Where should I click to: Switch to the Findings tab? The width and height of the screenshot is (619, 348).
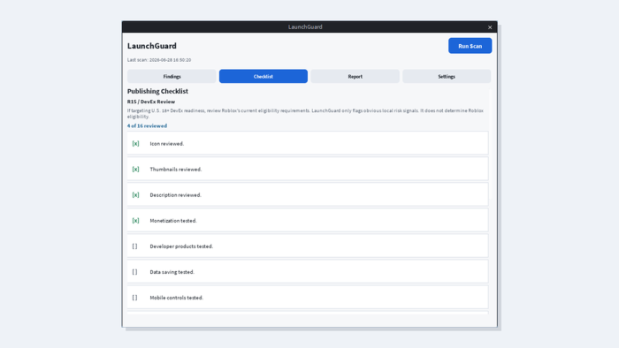click(x=172, y=77)
